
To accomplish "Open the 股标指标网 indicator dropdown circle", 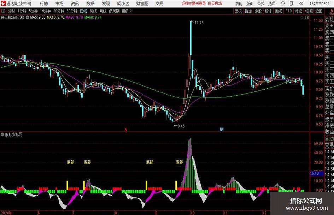I will [x=2, y=135].
